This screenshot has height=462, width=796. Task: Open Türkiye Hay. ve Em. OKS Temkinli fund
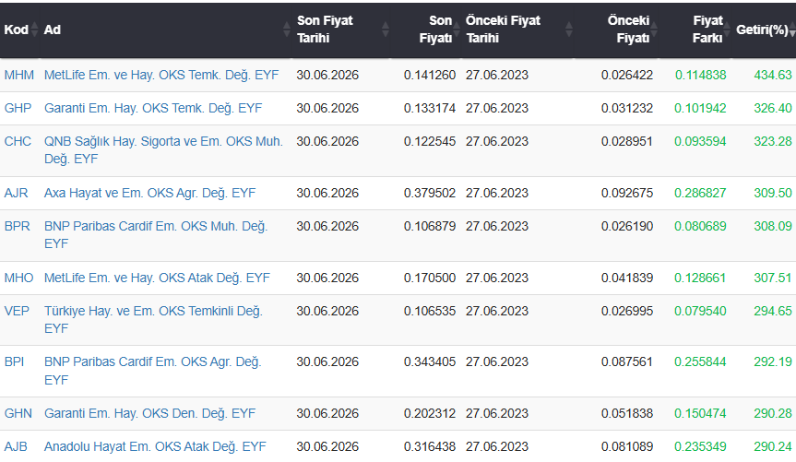(153, 319)
